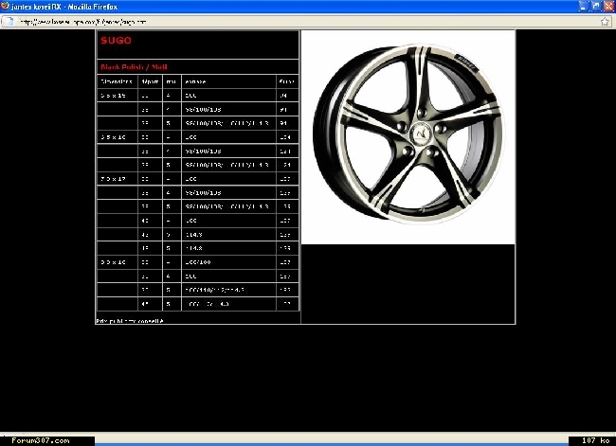Select the "Dimensions" column header
Image resolution: width=616 pixels, height=446 pixels.
(117, 81)
